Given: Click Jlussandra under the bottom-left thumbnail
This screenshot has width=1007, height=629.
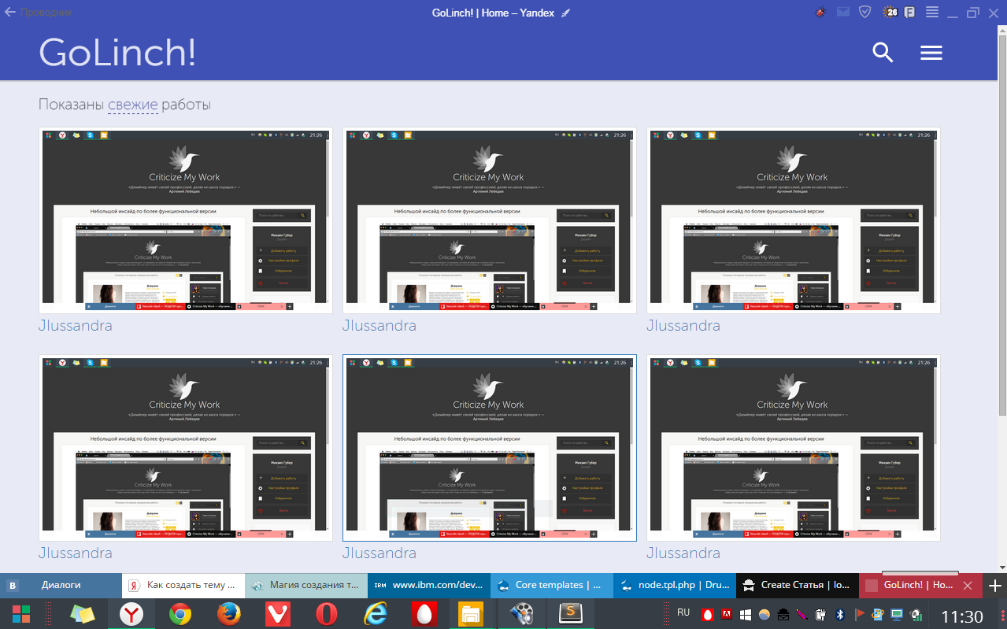Looking at the screenshot, I should 76,553.
